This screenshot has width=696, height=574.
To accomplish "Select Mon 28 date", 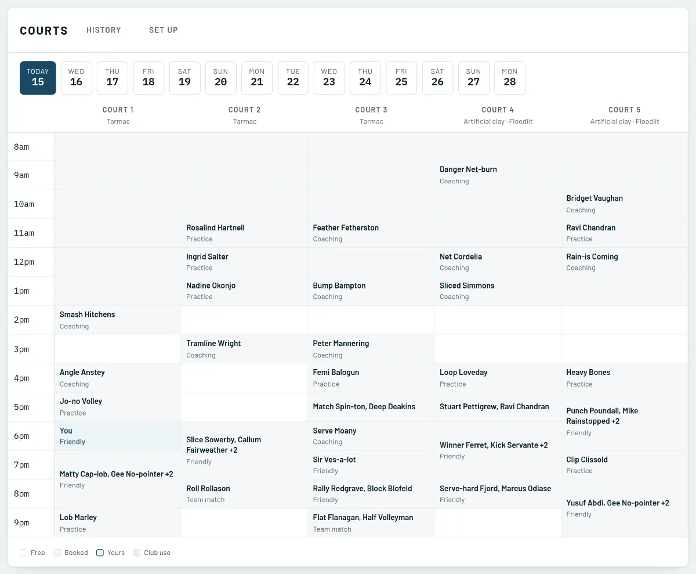I will coord(510,78).
